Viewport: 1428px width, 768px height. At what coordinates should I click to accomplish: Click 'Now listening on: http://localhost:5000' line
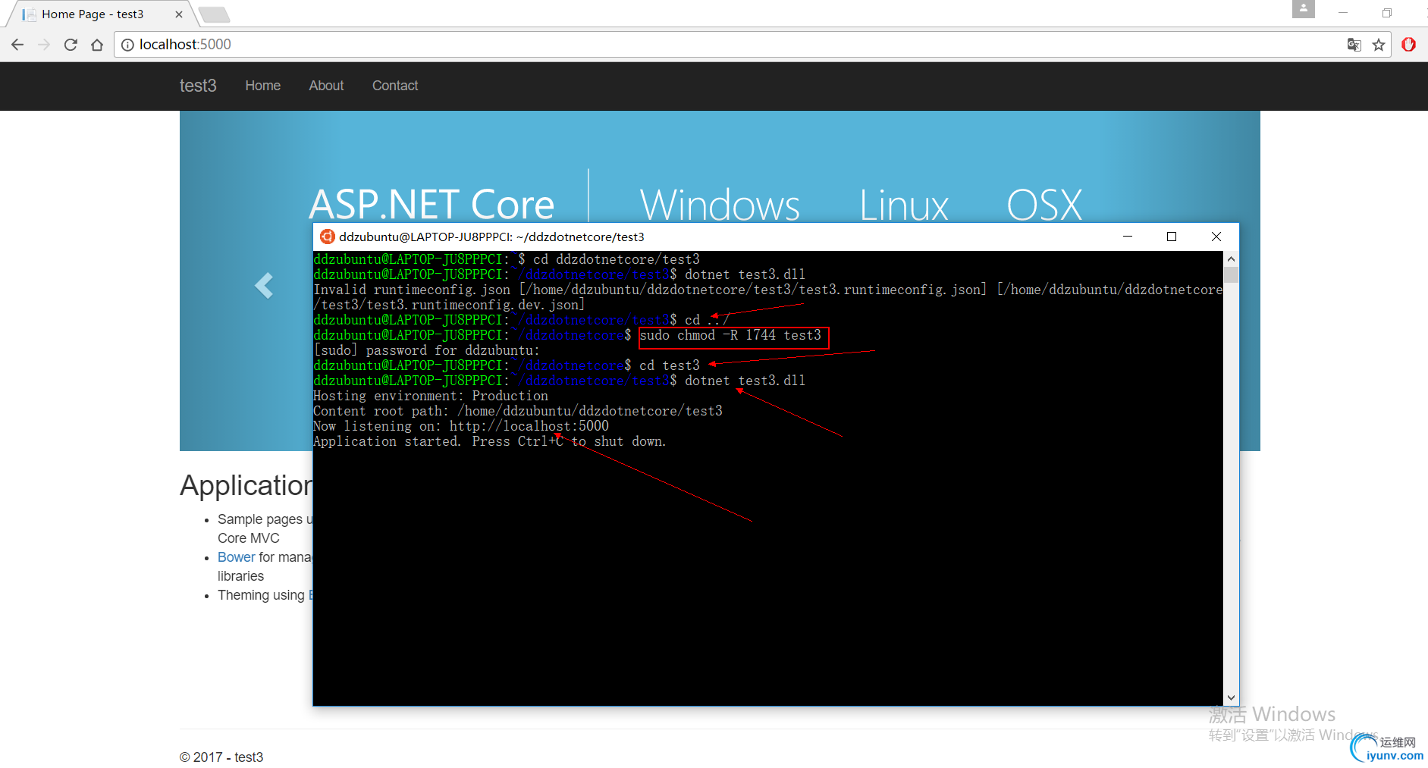[x=461, y=426]
